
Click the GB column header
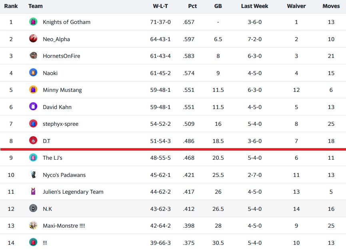(x=218, y=6)
